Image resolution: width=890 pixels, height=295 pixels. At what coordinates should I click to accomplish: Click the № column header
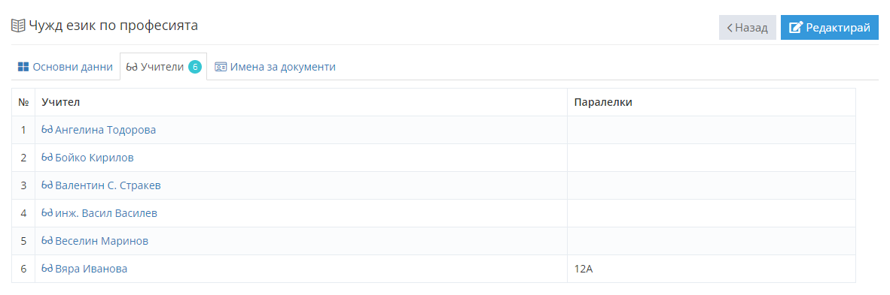tap(23, 103)
